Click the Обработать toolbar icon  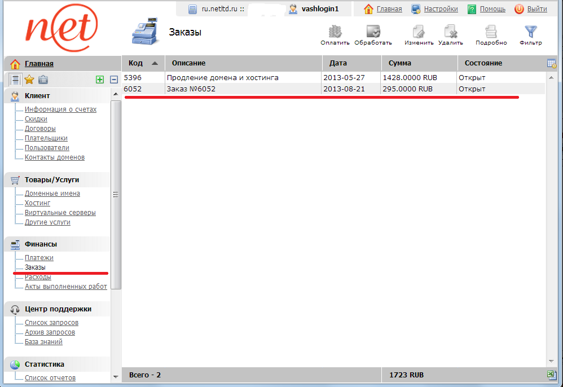tap(373, 32)
